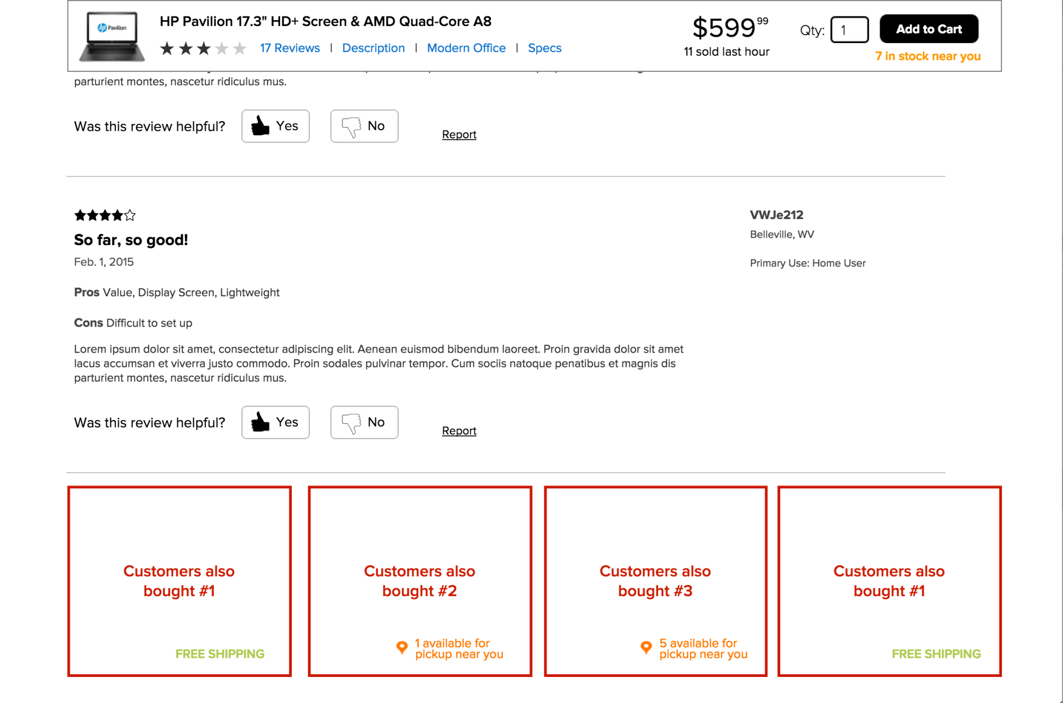Click the 'So far, so good!' review title
This screenshot has height=703, width=1063.
coord(131,240)
